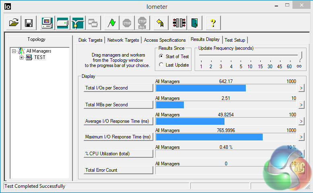Click the 0.48 % CPU utilization value

(226, 147)
